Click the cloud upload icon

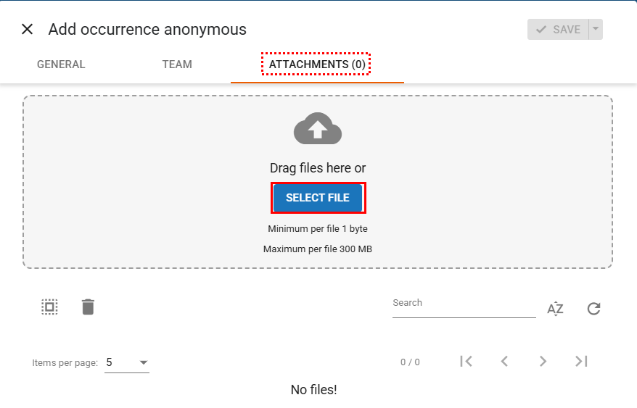point(317,129)
